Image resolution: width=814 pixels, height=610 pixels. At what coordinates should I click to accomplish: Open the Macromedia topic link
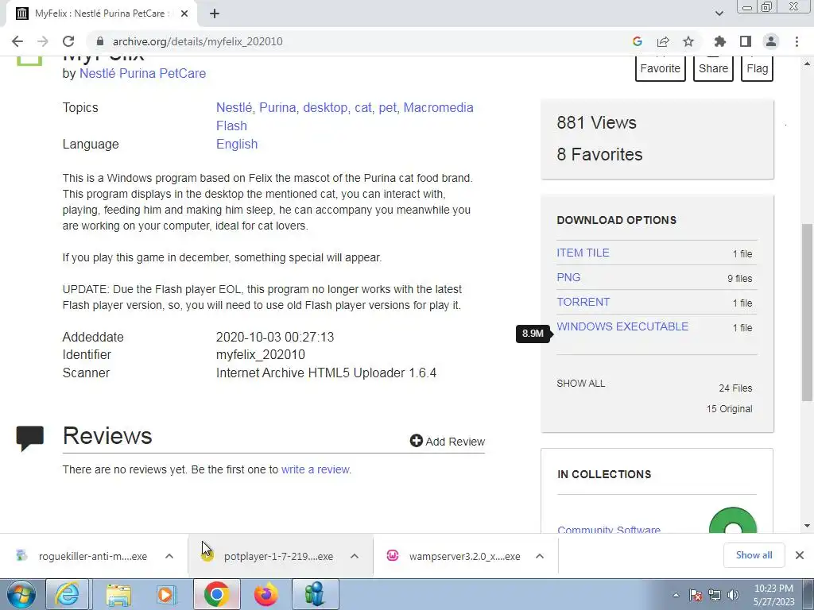tap(438, 107)
